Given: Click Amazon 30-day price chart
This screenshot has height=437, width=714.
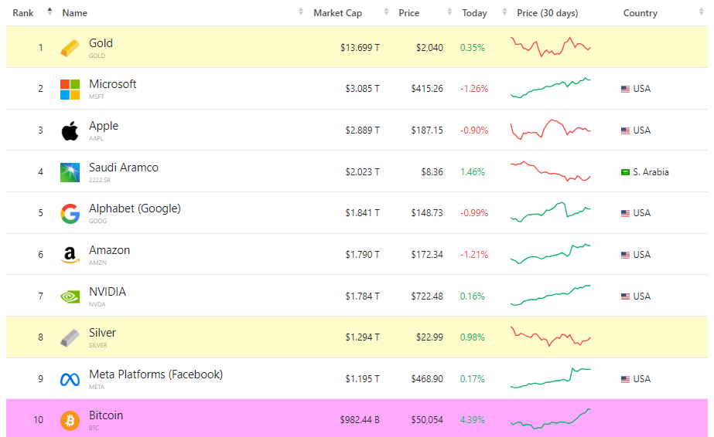Looking at the screenshot, I should point(551,254).
